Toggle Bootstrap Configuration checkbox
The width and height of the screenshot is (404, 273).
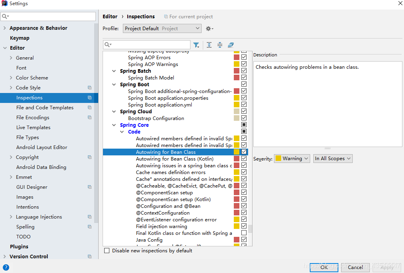244,118
